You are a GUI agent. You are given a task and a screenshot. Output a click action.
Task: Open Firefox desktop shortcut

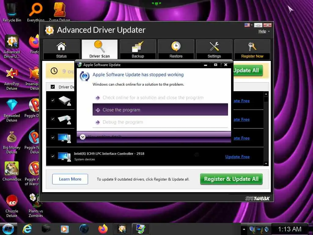34,44
